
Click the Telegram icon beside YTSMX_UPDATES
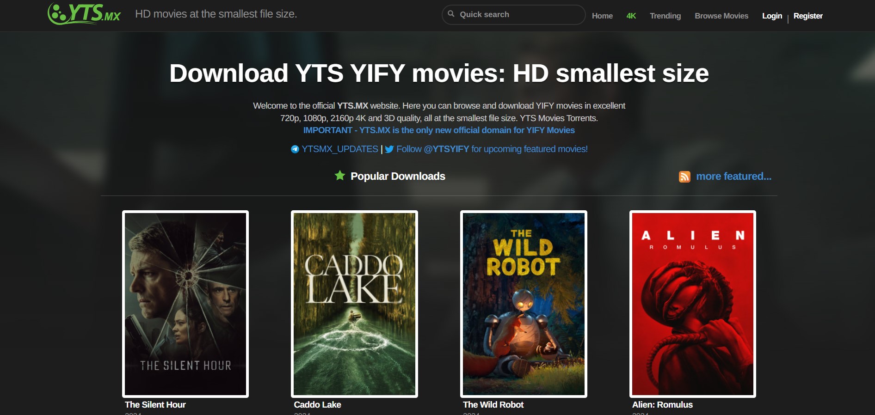pos(295,149)
